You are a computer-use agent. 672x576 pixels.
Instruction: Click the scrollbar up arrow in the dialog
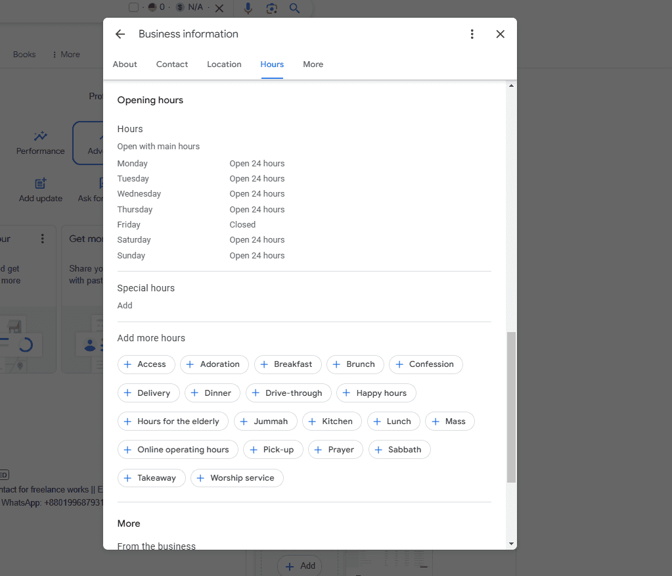[511, 85]
